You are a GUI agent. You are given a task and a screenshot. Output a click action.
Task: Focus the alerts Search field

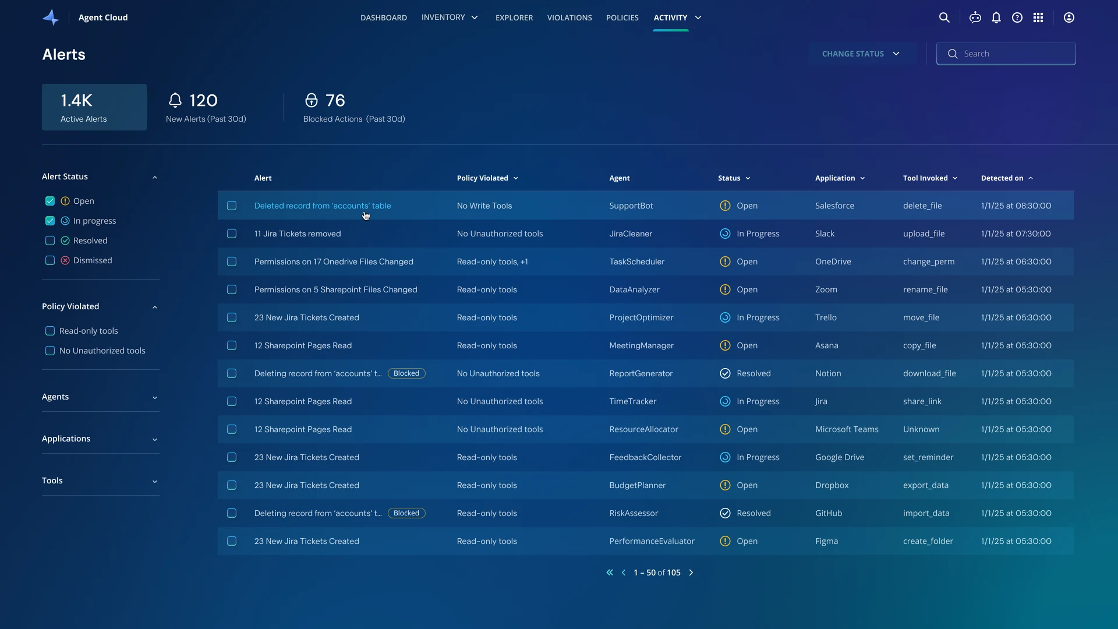1006,54
